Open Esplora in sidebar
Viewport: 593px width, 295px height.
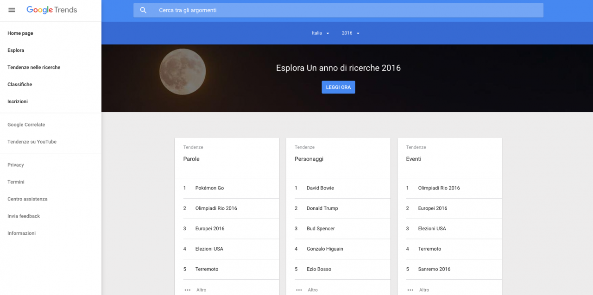coord(16,50)
